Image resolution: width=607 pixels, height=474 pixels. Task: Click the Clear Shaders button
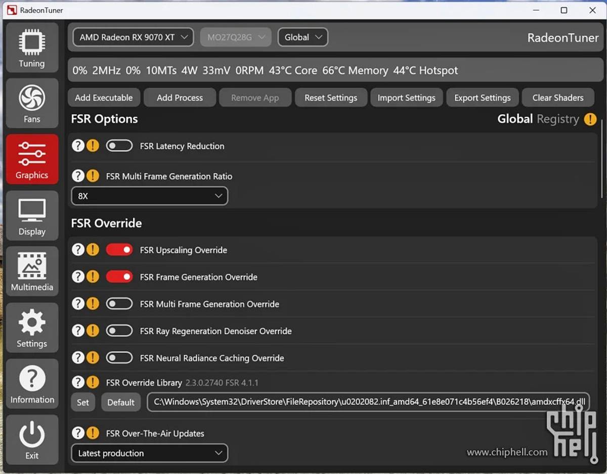tap(558, 98)
